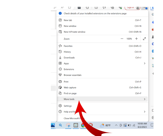Click the taskbar Search magnifier
Viewport: 163px width, 136px height.
60,125
